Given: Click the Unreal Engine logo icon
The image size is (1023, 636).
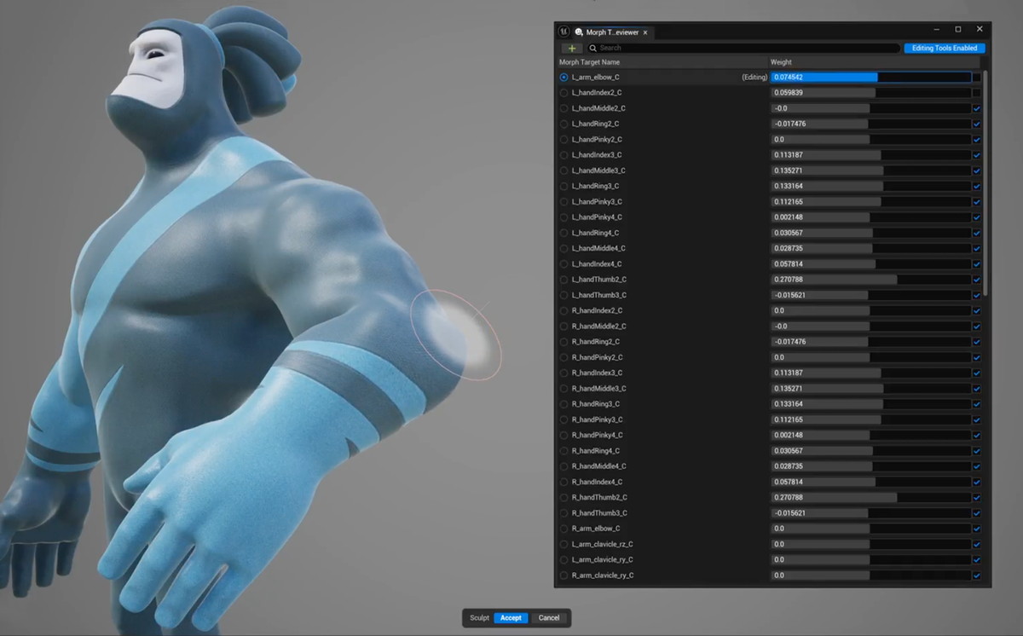Looking at the screenshot, I should (564, 32).
